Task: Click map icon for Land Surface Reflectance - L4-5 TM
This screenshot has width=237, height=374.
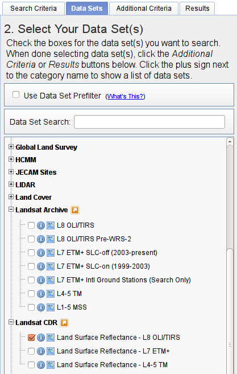Action: point(51,365)
